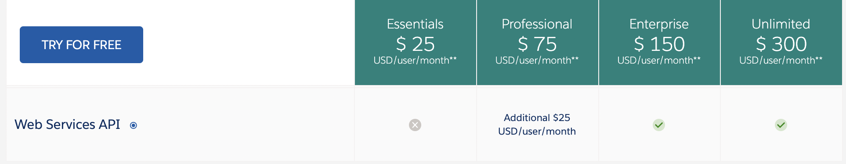Click the Web Services API feature label

click(67, 125)
